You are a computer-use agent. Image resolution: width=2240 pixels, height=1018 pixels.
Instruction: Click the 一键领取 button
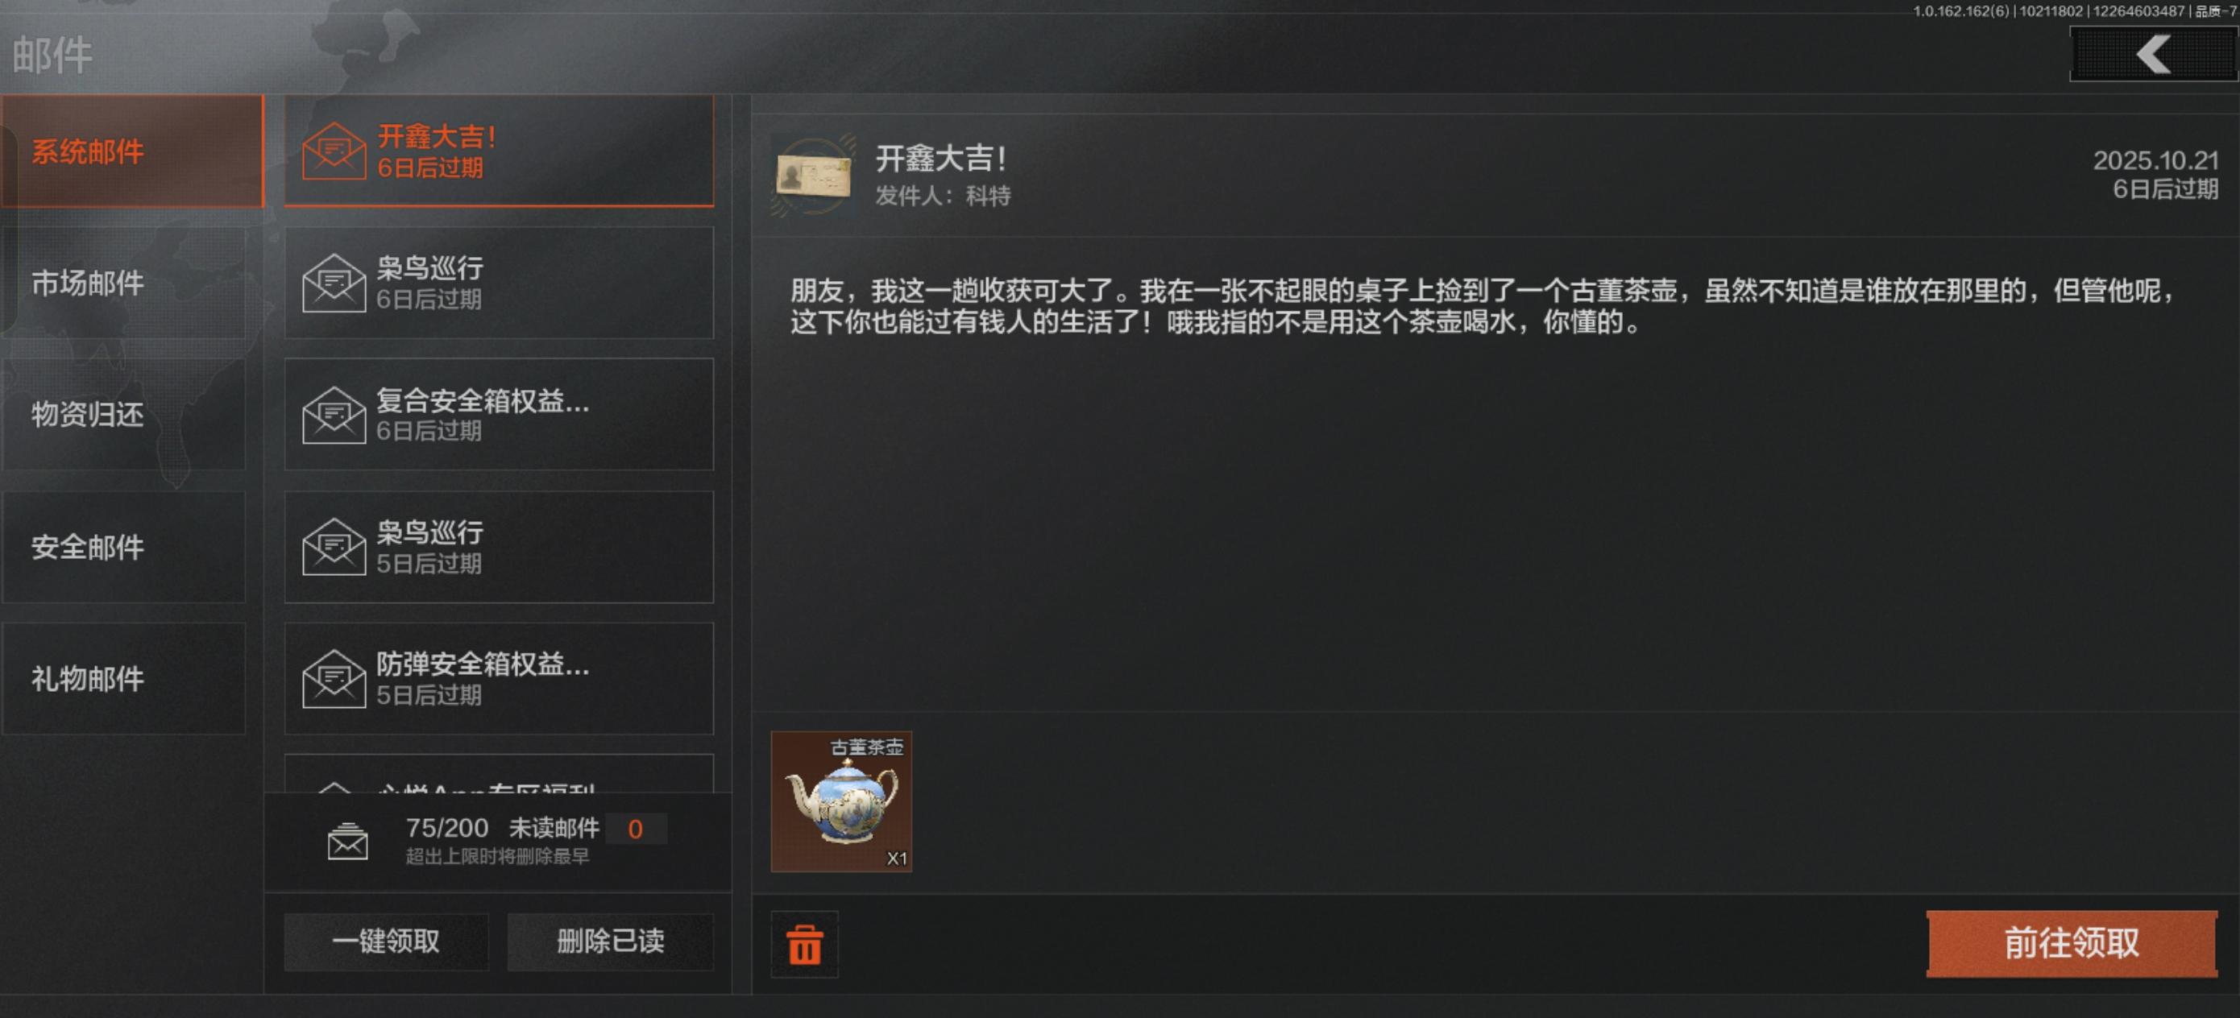(386, 941)
